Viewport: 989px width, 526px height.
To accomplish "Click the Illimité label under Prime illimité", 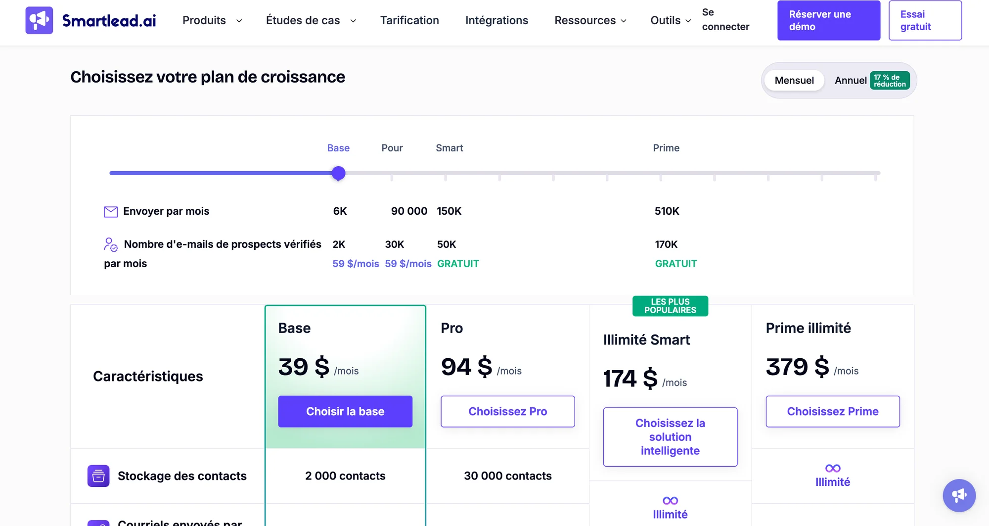I will 833,482.
